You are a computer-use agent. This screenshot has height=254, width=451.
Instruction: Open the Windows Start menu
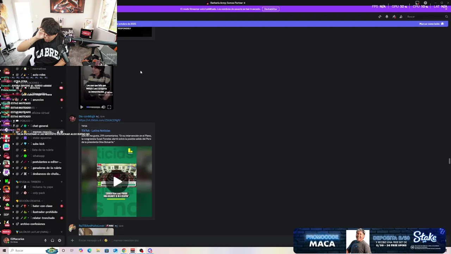pos(4,250)
